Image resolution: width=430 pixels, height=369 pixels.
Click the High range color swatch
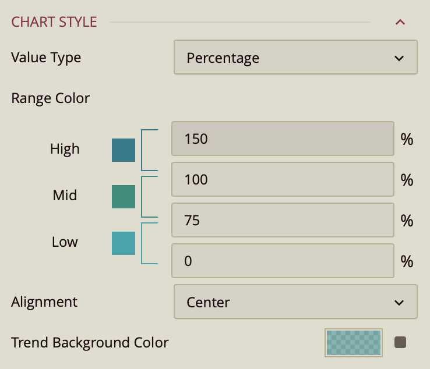[x=124, y=150]
